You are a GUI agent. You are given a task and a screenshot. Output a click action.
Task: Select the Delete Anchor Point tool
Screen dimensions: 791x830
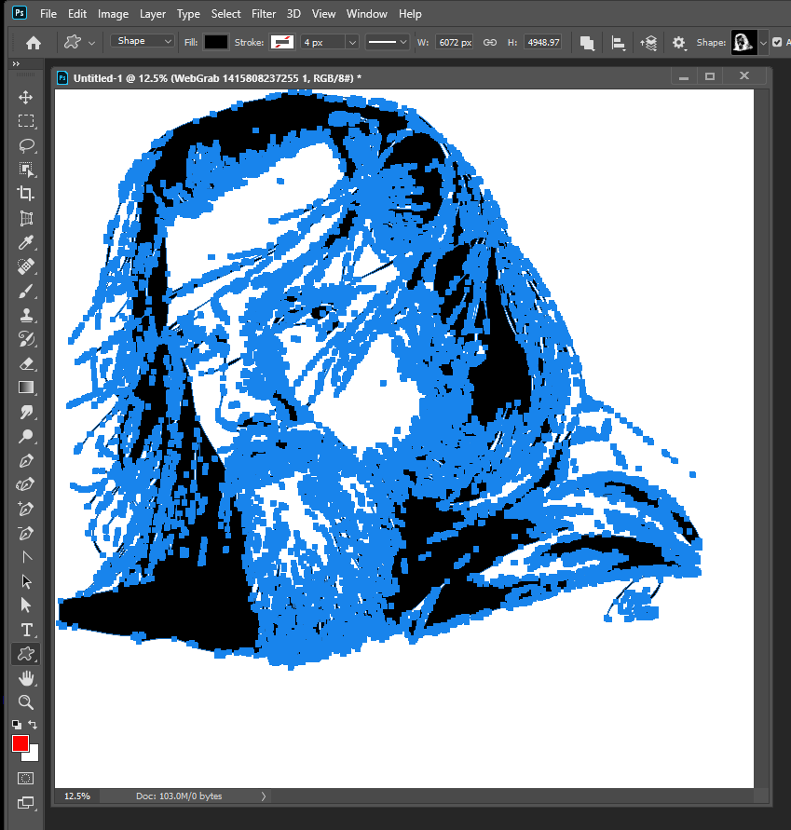pos(25,533)
